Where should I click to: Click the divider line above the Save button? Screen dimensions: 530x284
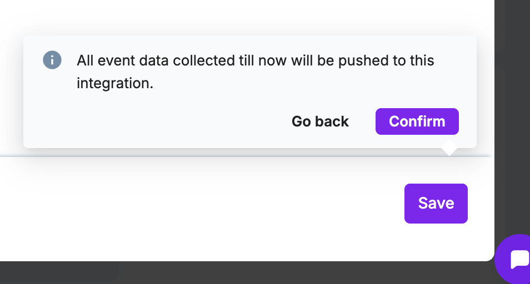(222, 156)
